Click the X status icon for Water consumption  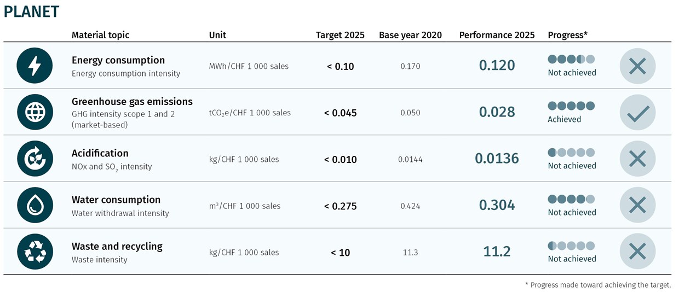pyautogui.click(x=637, y=206)
